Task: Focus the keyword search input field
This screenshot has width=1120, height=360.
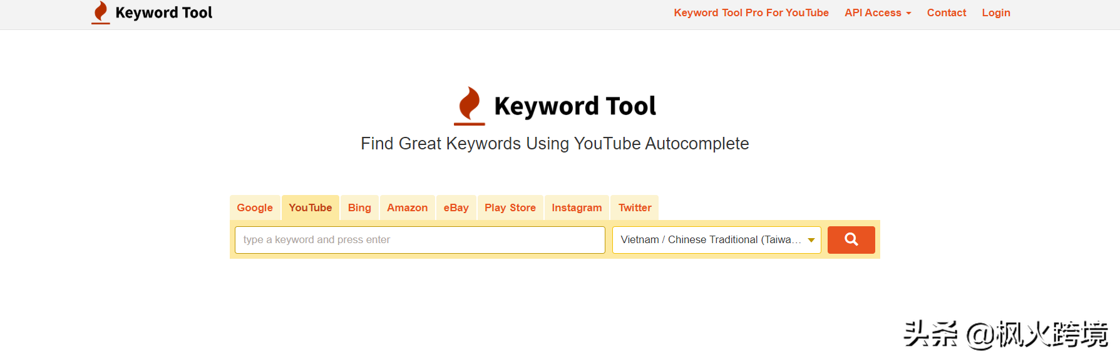Action: 420,240
